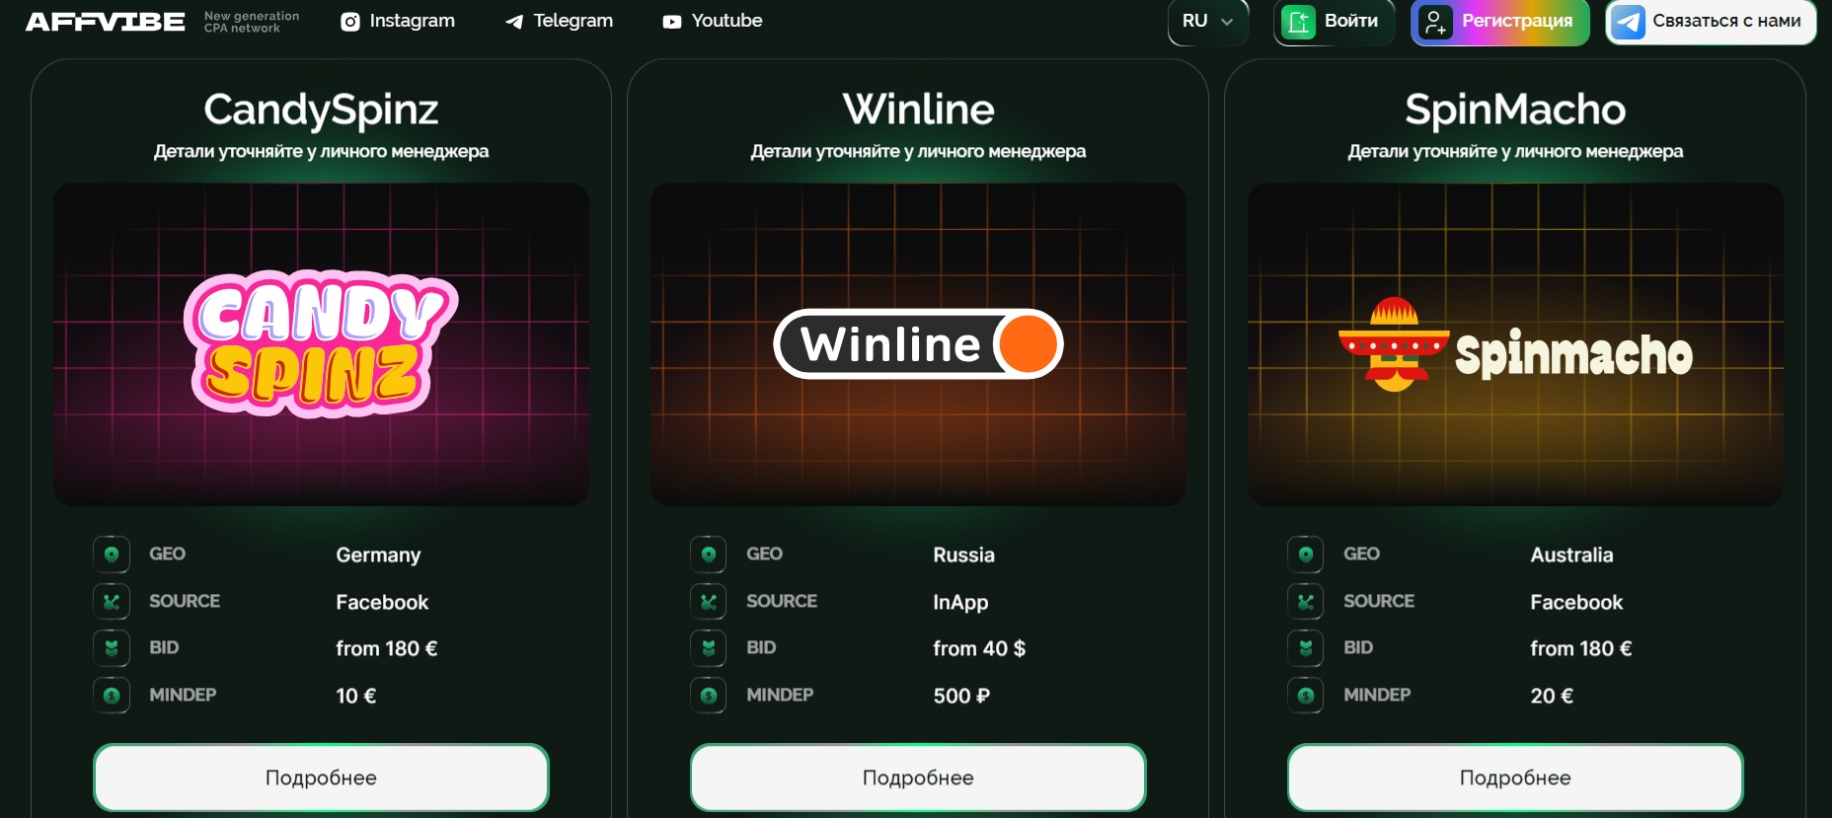Click the AFFVIBE logo in header
This screenshot has height=818, width=1832.
(x=105, y=22)
